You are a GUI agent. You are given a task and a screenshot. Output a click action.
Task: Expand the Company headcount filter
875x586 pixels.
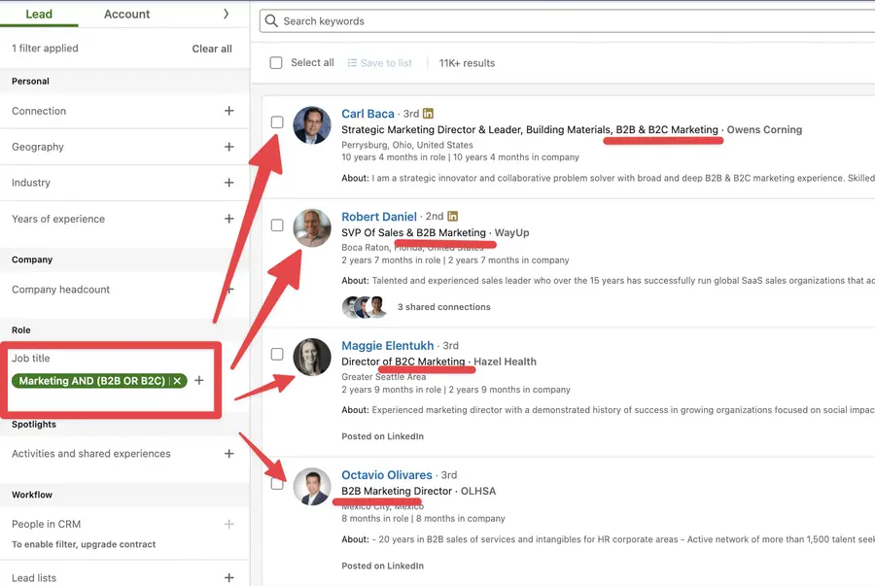pyautogui.click(x=229, y=290)
